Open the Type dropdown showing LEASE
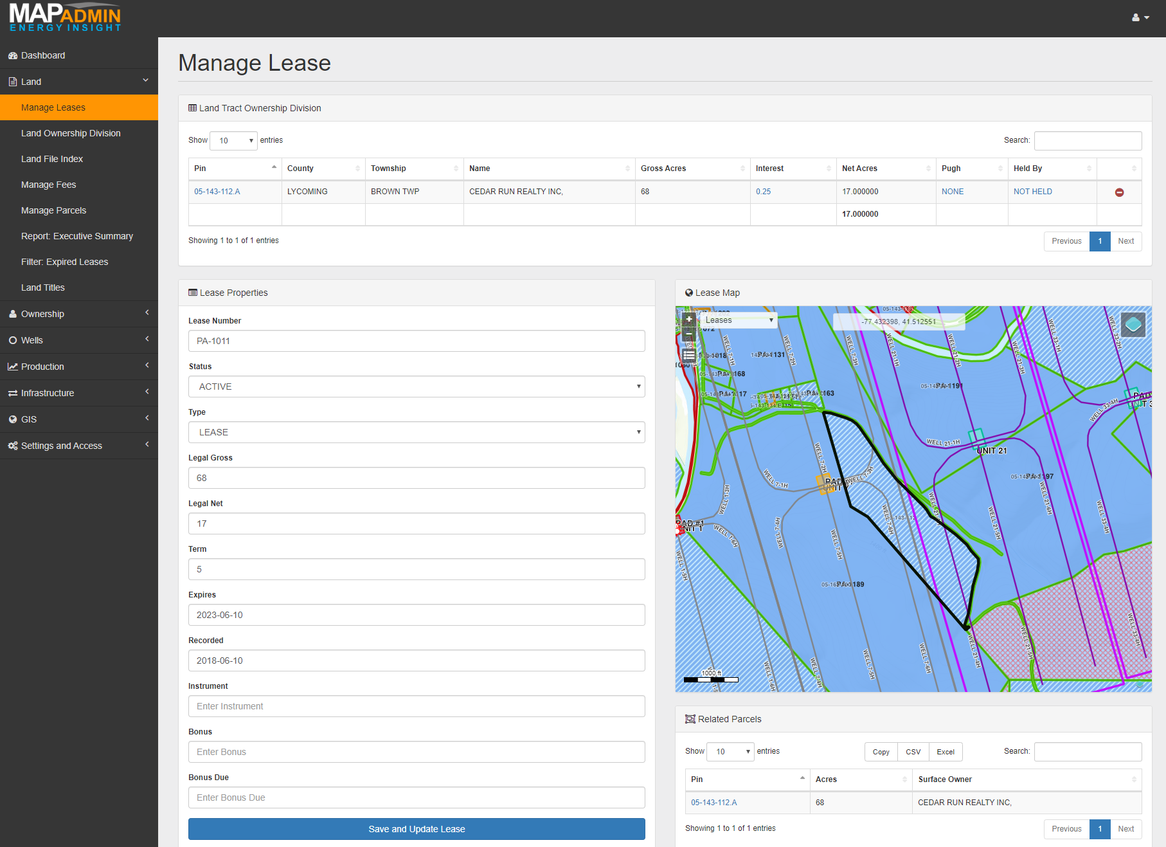The width and height of the screenshot is (1166, 847). tap(417, 432)
